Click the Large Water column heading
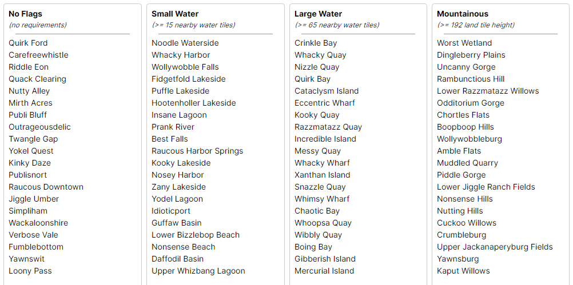573x285 pixels. (x=319, y=14)
